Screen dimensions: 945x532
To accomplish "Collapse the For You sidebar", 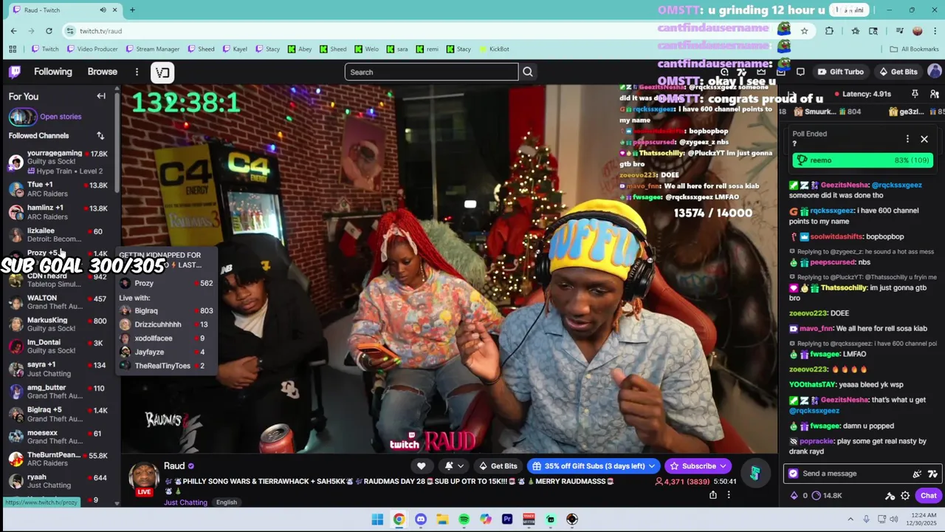I will coord(101,96).
